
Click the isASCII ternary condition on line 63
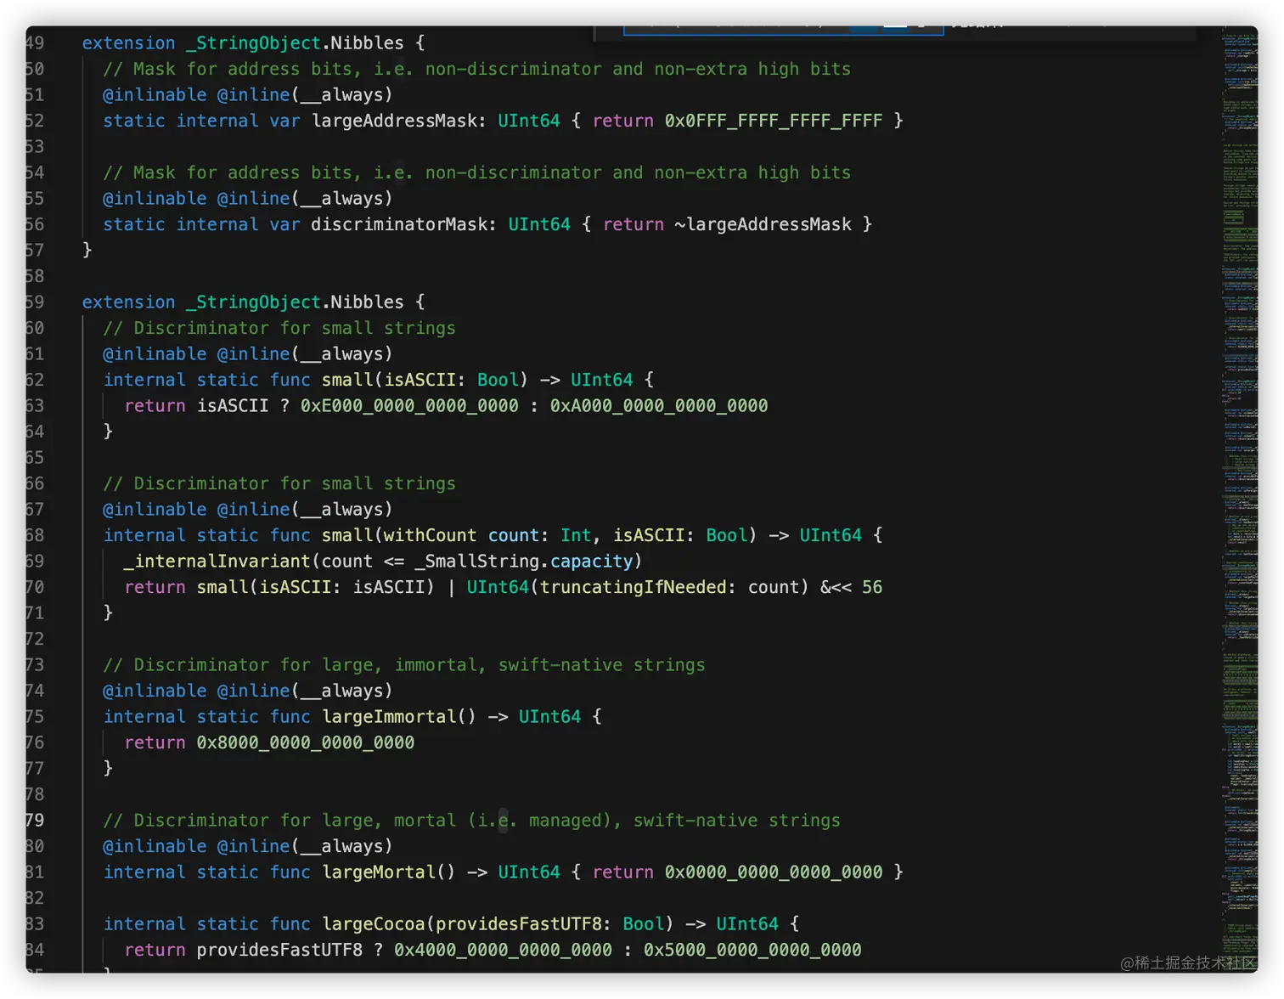point(233,405)
